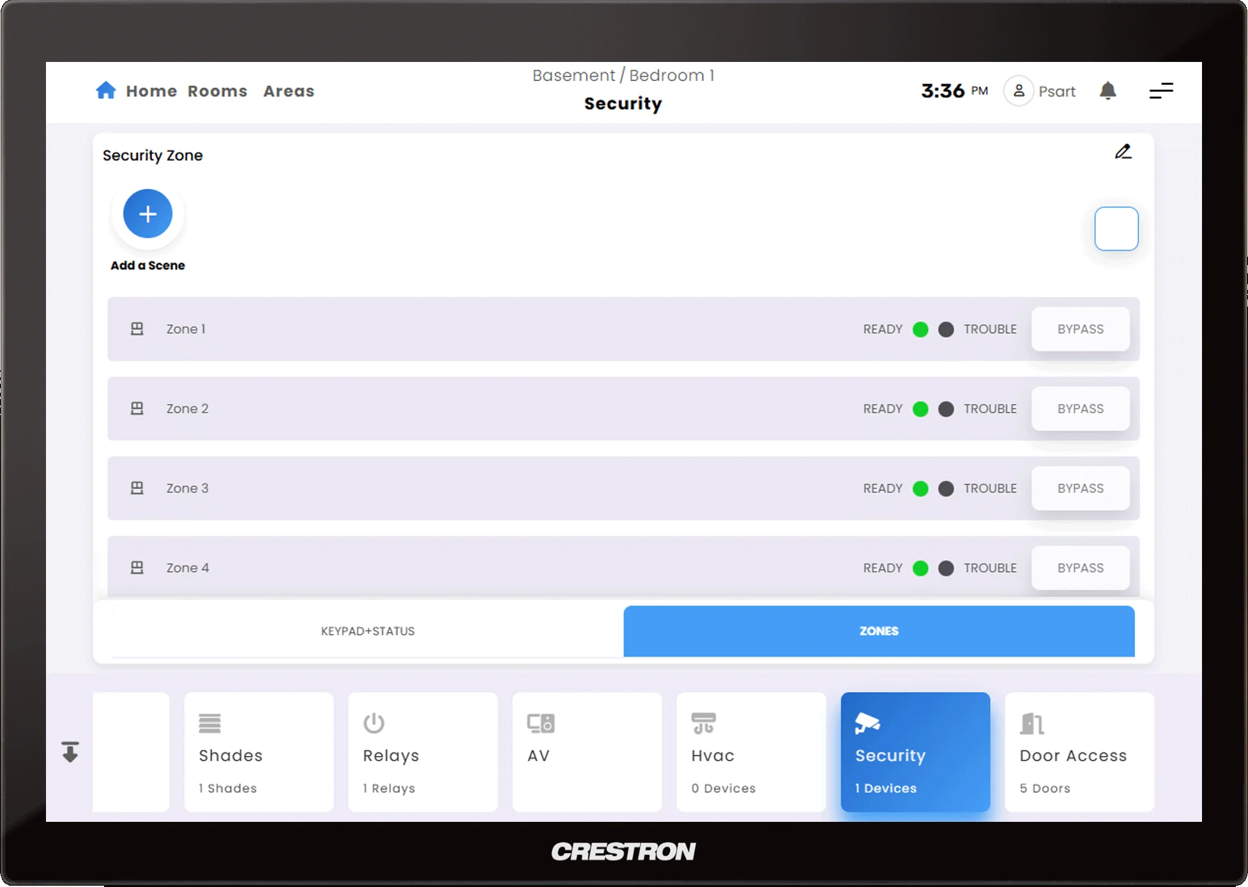
Task: Bypass Zone 1
Action: (1080, 329)
